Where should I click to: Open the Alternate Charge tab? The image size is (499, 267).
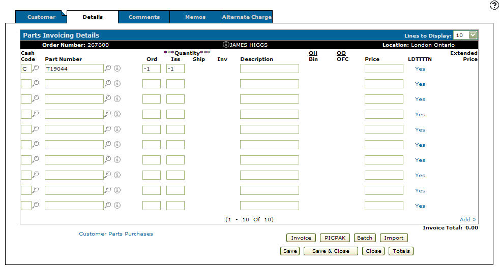coord(247,17)
